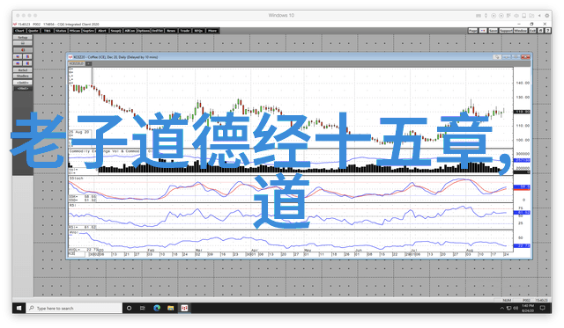Click the Exit button
This screenshot has height=328, width=564.
click(x=532, y=31)
